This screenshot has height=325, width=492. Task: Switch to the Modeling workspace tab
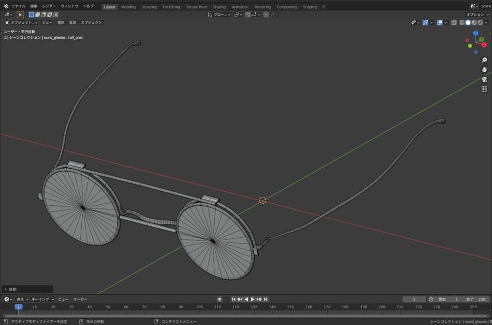pos(129,7)
